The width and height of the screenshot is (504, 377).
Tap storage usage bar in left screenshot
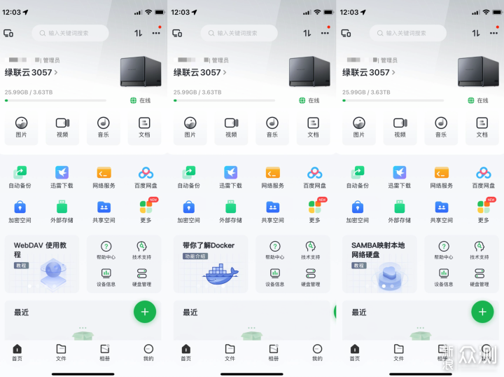click(55, 100)
